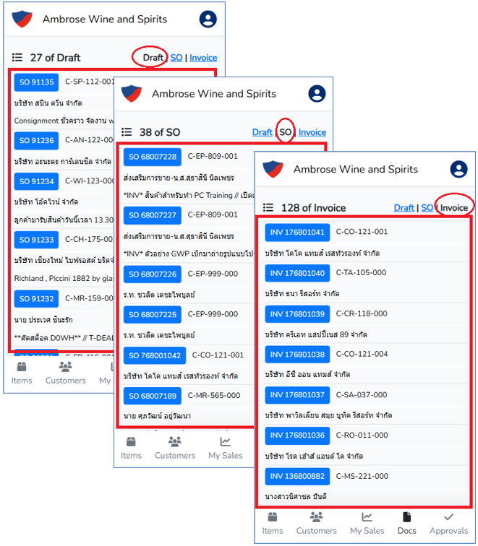Open draft order SO 91135
478x546 pixels.
pyautogui.click(x=36, y=82)
